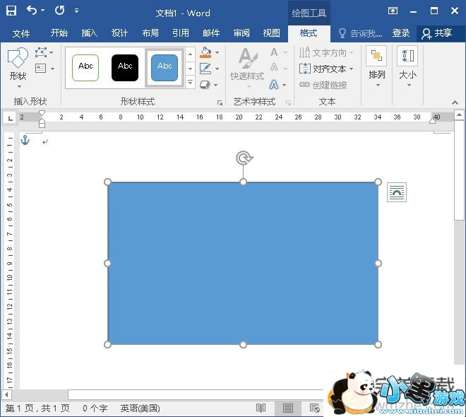This screenshot has width=466, height=417.
Task: Apply the black filled Abc shape style
Action: pos(125,67)
